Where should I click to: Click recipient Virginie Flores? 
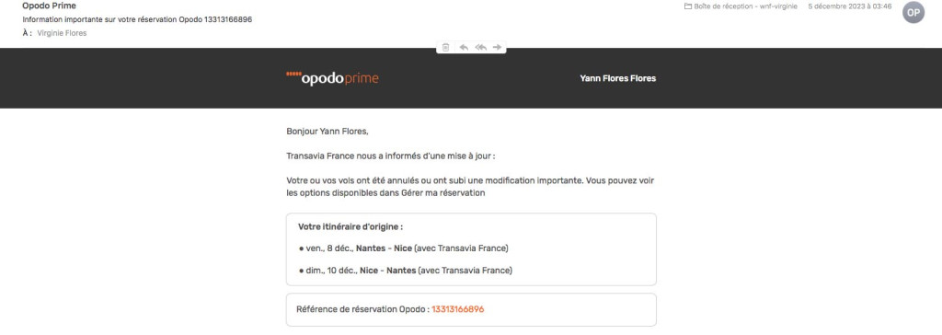tap(62, 33)
